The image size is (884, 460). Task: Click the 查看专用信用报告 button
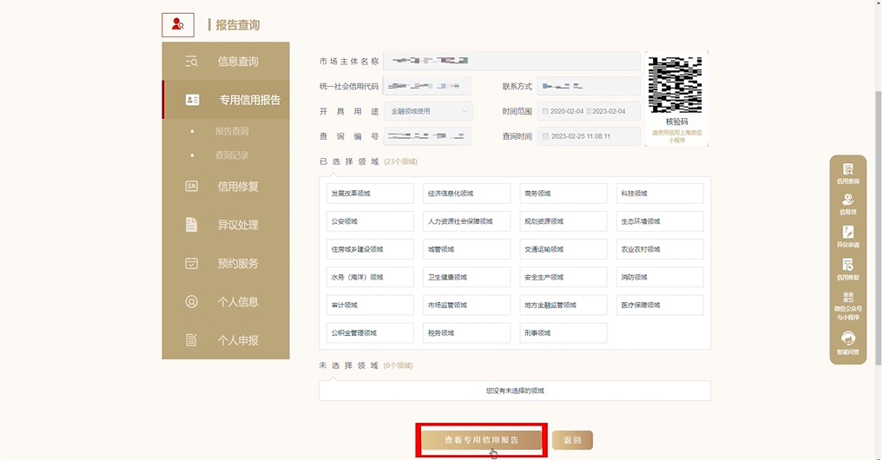[x=482, y=440]
